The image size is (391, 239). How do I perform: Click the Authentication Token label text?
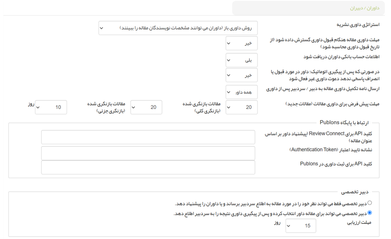[331, 150]
